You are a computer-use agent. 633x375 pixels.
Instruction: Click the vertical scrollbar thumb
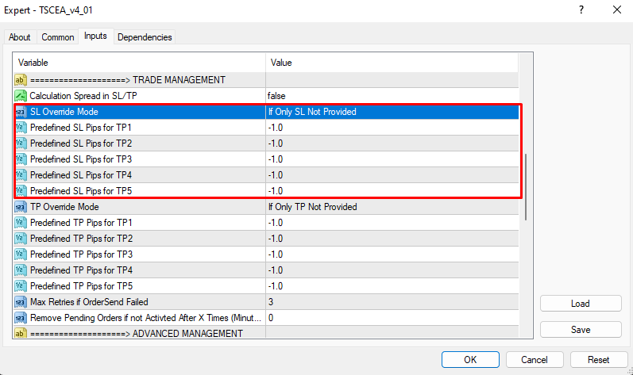coord(524,182)
